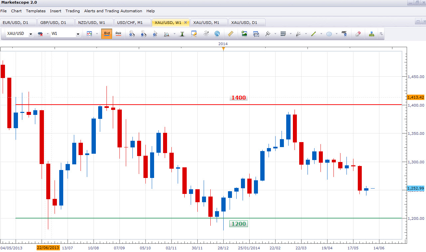Expand the unlink icon dropdown arrow

tap(48, 34)
